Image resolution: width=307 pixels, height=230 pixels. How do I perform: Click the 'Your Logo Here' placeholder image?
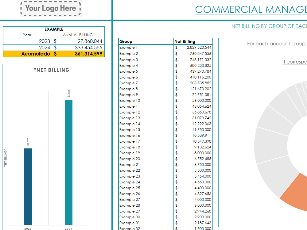tap(51, 8)
